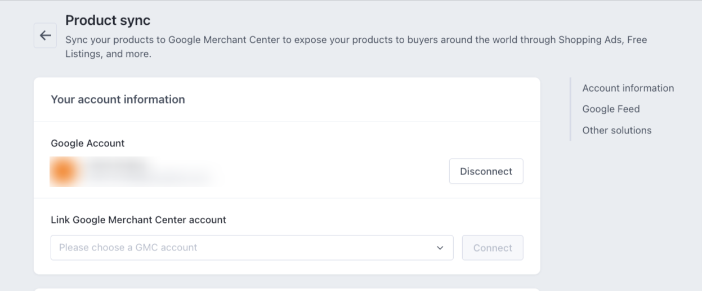Click 'Link Google Merchant Center account' label
The width and height of the screenshot is (702, 291).
pyautogui.click(x=138, y=220)
